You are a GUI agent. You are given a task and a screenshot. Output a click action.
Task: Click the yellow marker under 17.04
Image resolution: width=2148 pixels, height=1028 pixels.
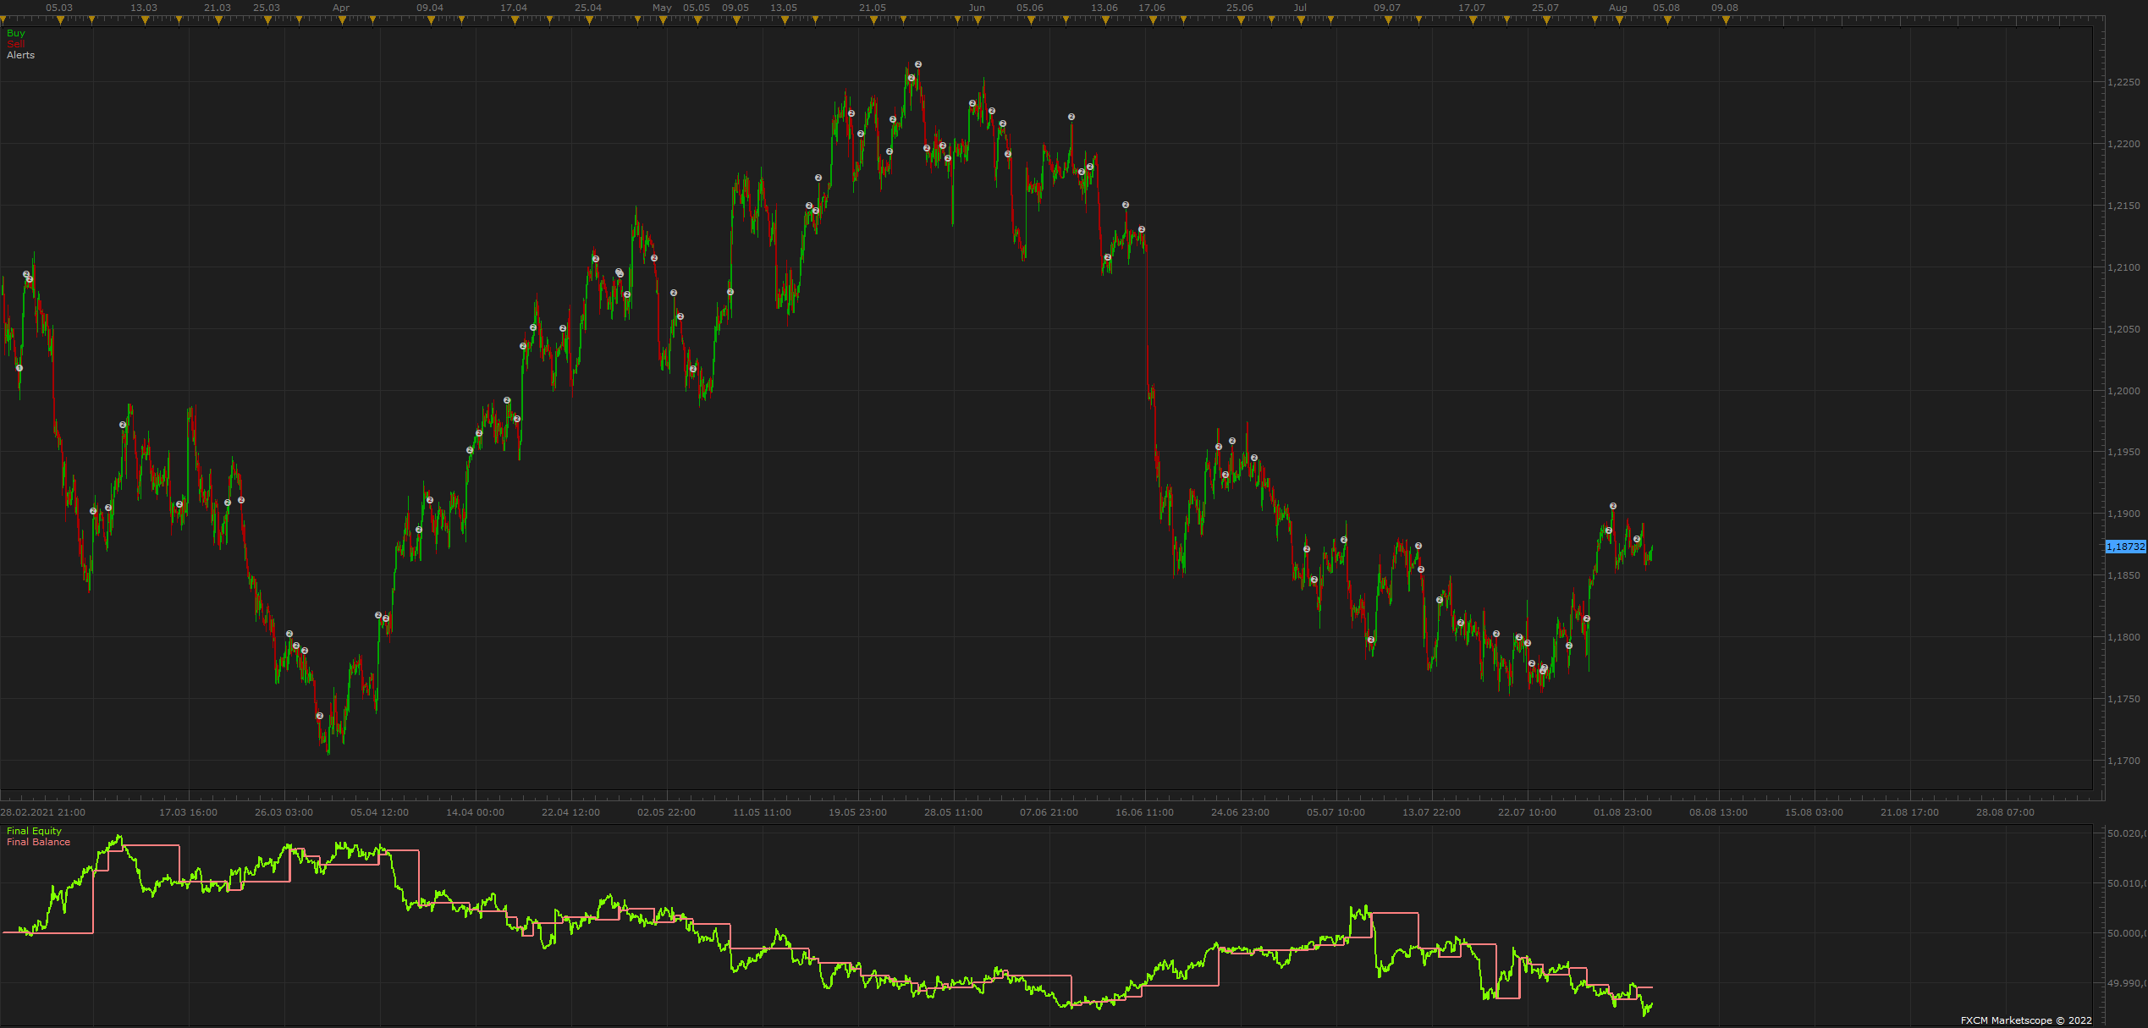pyautogui.click(x=515, y=20)
